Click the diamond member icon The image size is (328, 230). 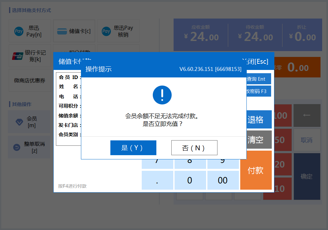point(19,122)
